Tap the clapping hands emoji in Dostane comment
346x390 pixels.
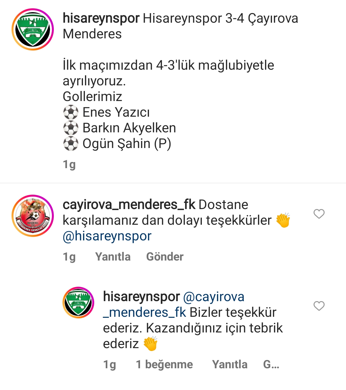tap(283, 220)
